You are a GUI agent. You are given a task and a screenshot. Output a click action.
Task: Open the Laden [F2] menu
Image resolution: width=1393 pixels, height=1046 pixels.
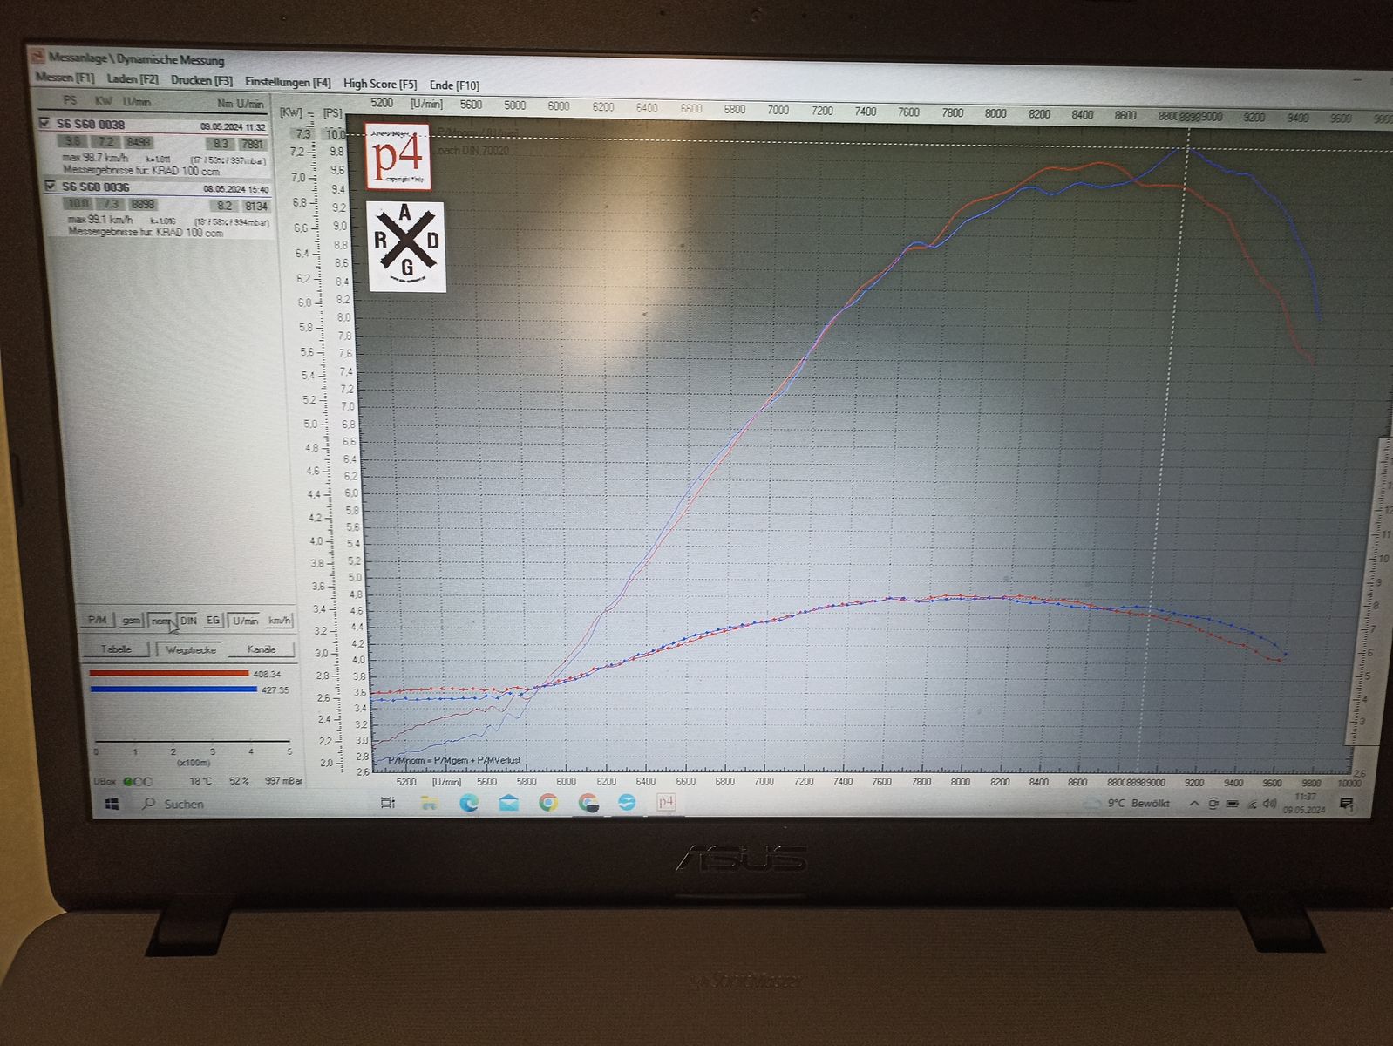[133, 78]
